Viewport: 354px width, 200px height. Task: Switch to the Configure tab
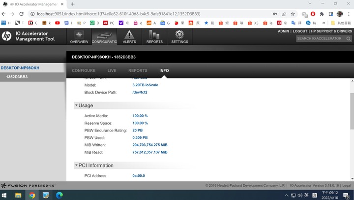(84, 70)
